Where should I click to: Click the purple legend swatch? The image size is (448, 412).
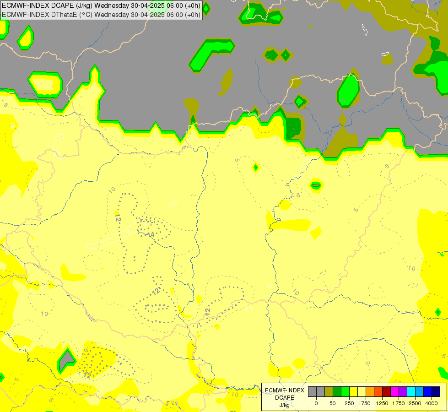click(x=403, y=391)
